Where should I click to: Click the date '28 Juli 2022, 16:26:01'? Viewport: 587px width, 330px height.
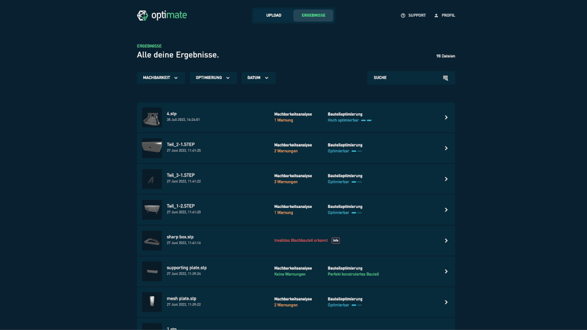point(183,120)
